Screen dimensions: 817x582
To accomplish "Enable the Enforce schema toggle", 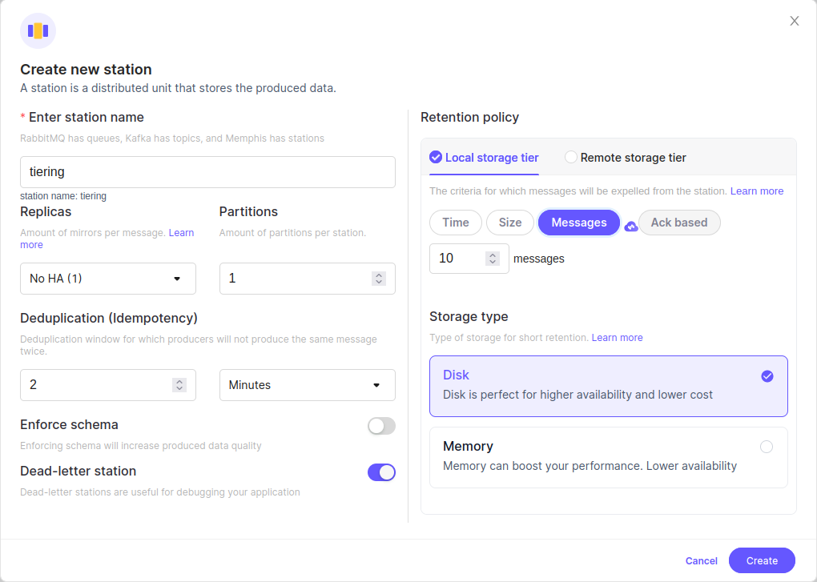I will [x=381, y=426].
